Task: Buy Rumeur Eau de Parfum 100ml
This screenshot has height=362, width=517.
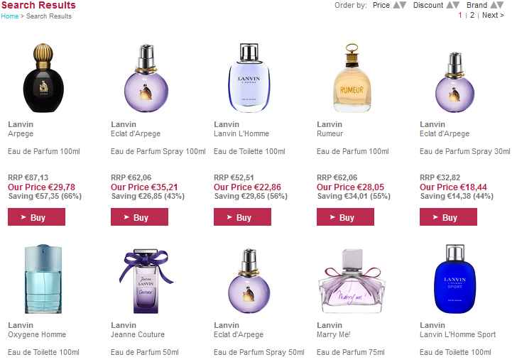Action: tap(345, 217)
